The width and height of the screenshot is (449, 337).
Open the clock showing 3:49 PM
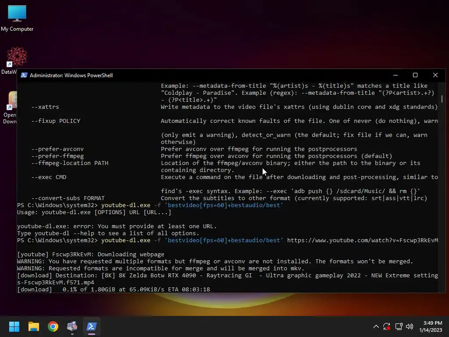tap(431, 326)
